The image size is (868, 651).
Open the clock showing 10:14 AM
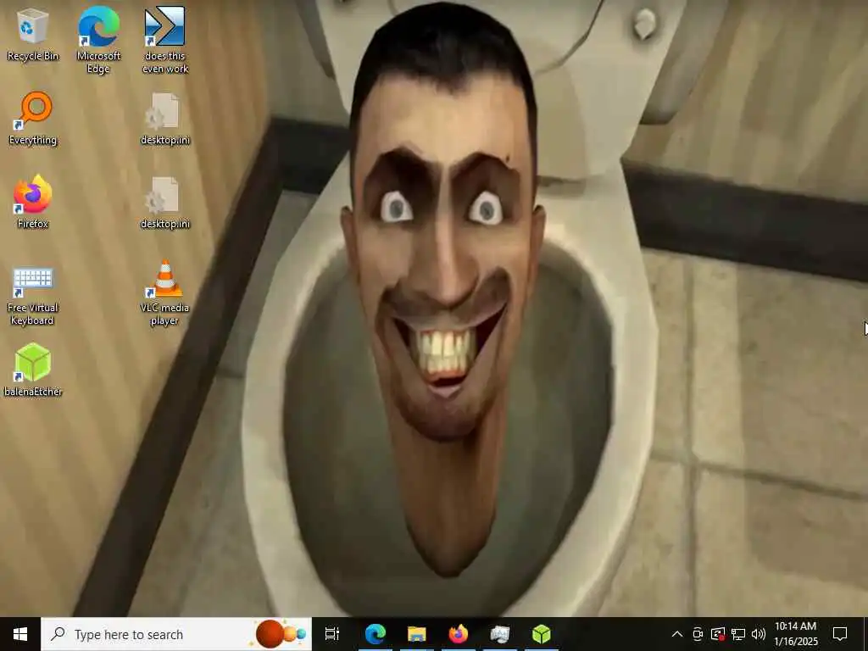pos(795,634)
